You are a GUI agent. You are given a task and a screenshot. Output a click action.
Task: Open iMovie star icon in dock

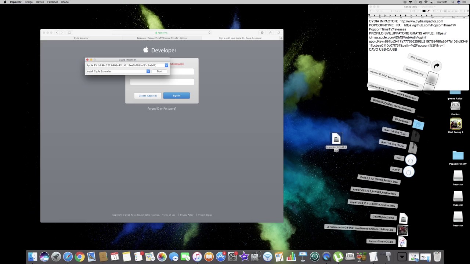click(244, 257)
